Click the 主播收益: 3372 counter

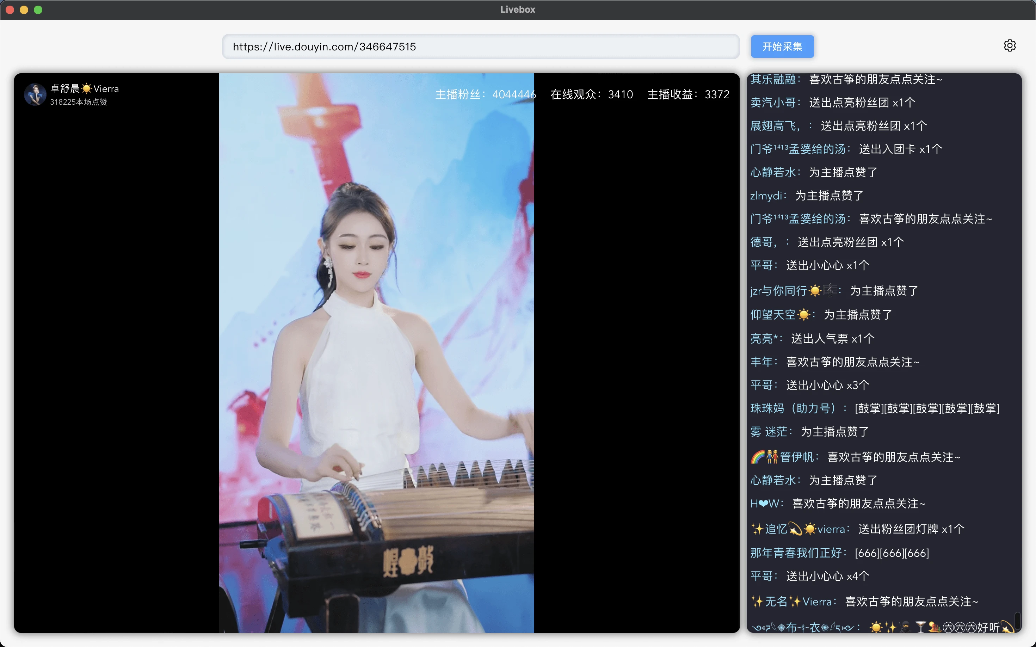click(688, 94)
